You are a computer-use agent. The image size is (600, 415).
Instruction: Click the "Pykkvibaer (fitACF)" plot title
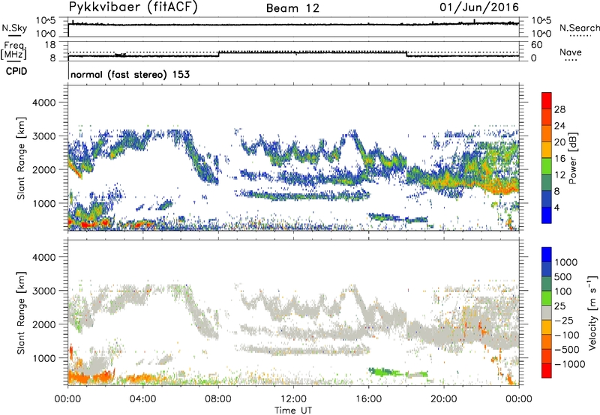133,7
